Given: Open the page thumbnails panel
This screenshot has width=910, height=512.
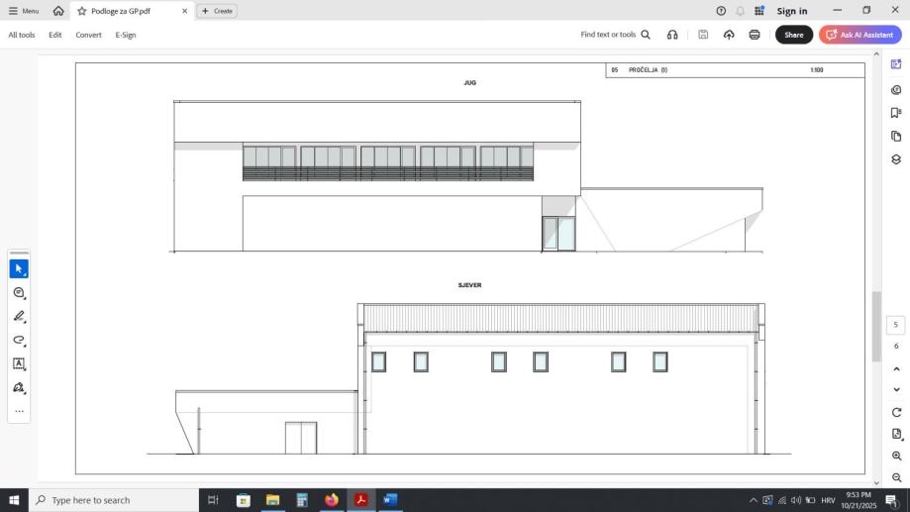Looking at the screenshot, I should tap(896, 136).
